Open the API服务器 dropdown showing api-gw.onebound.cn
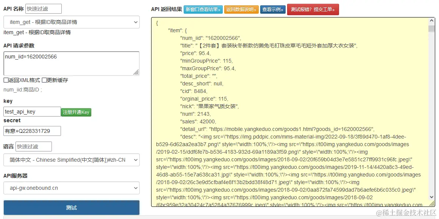 pyautogui.click(x=71, y=187)
